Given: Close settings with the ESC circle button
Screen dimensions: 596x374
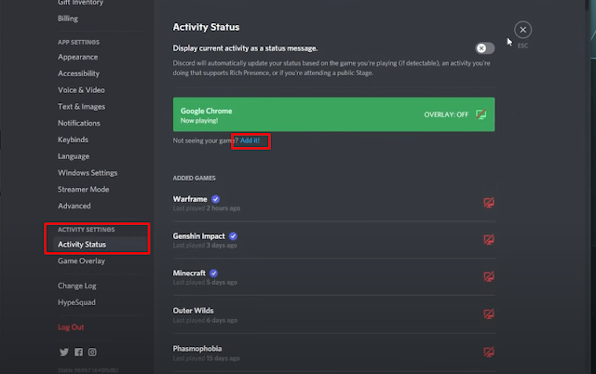Looking at the screenshot, I should click(x=523, y=31).
